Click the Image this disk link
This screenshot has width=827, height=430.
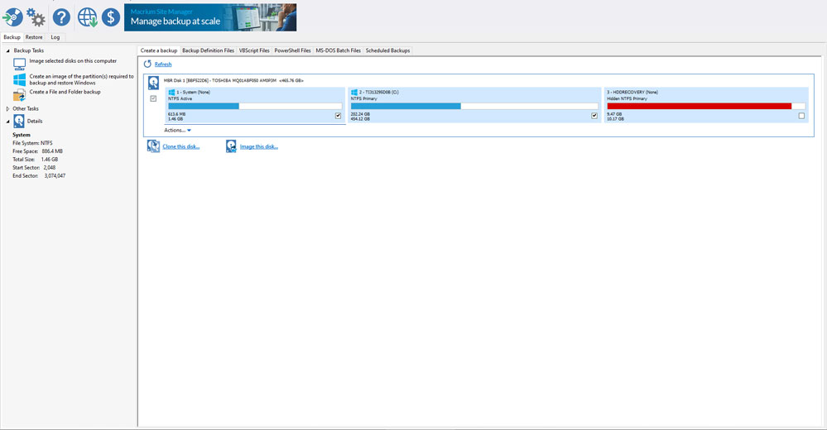click(x=258, y=146)
